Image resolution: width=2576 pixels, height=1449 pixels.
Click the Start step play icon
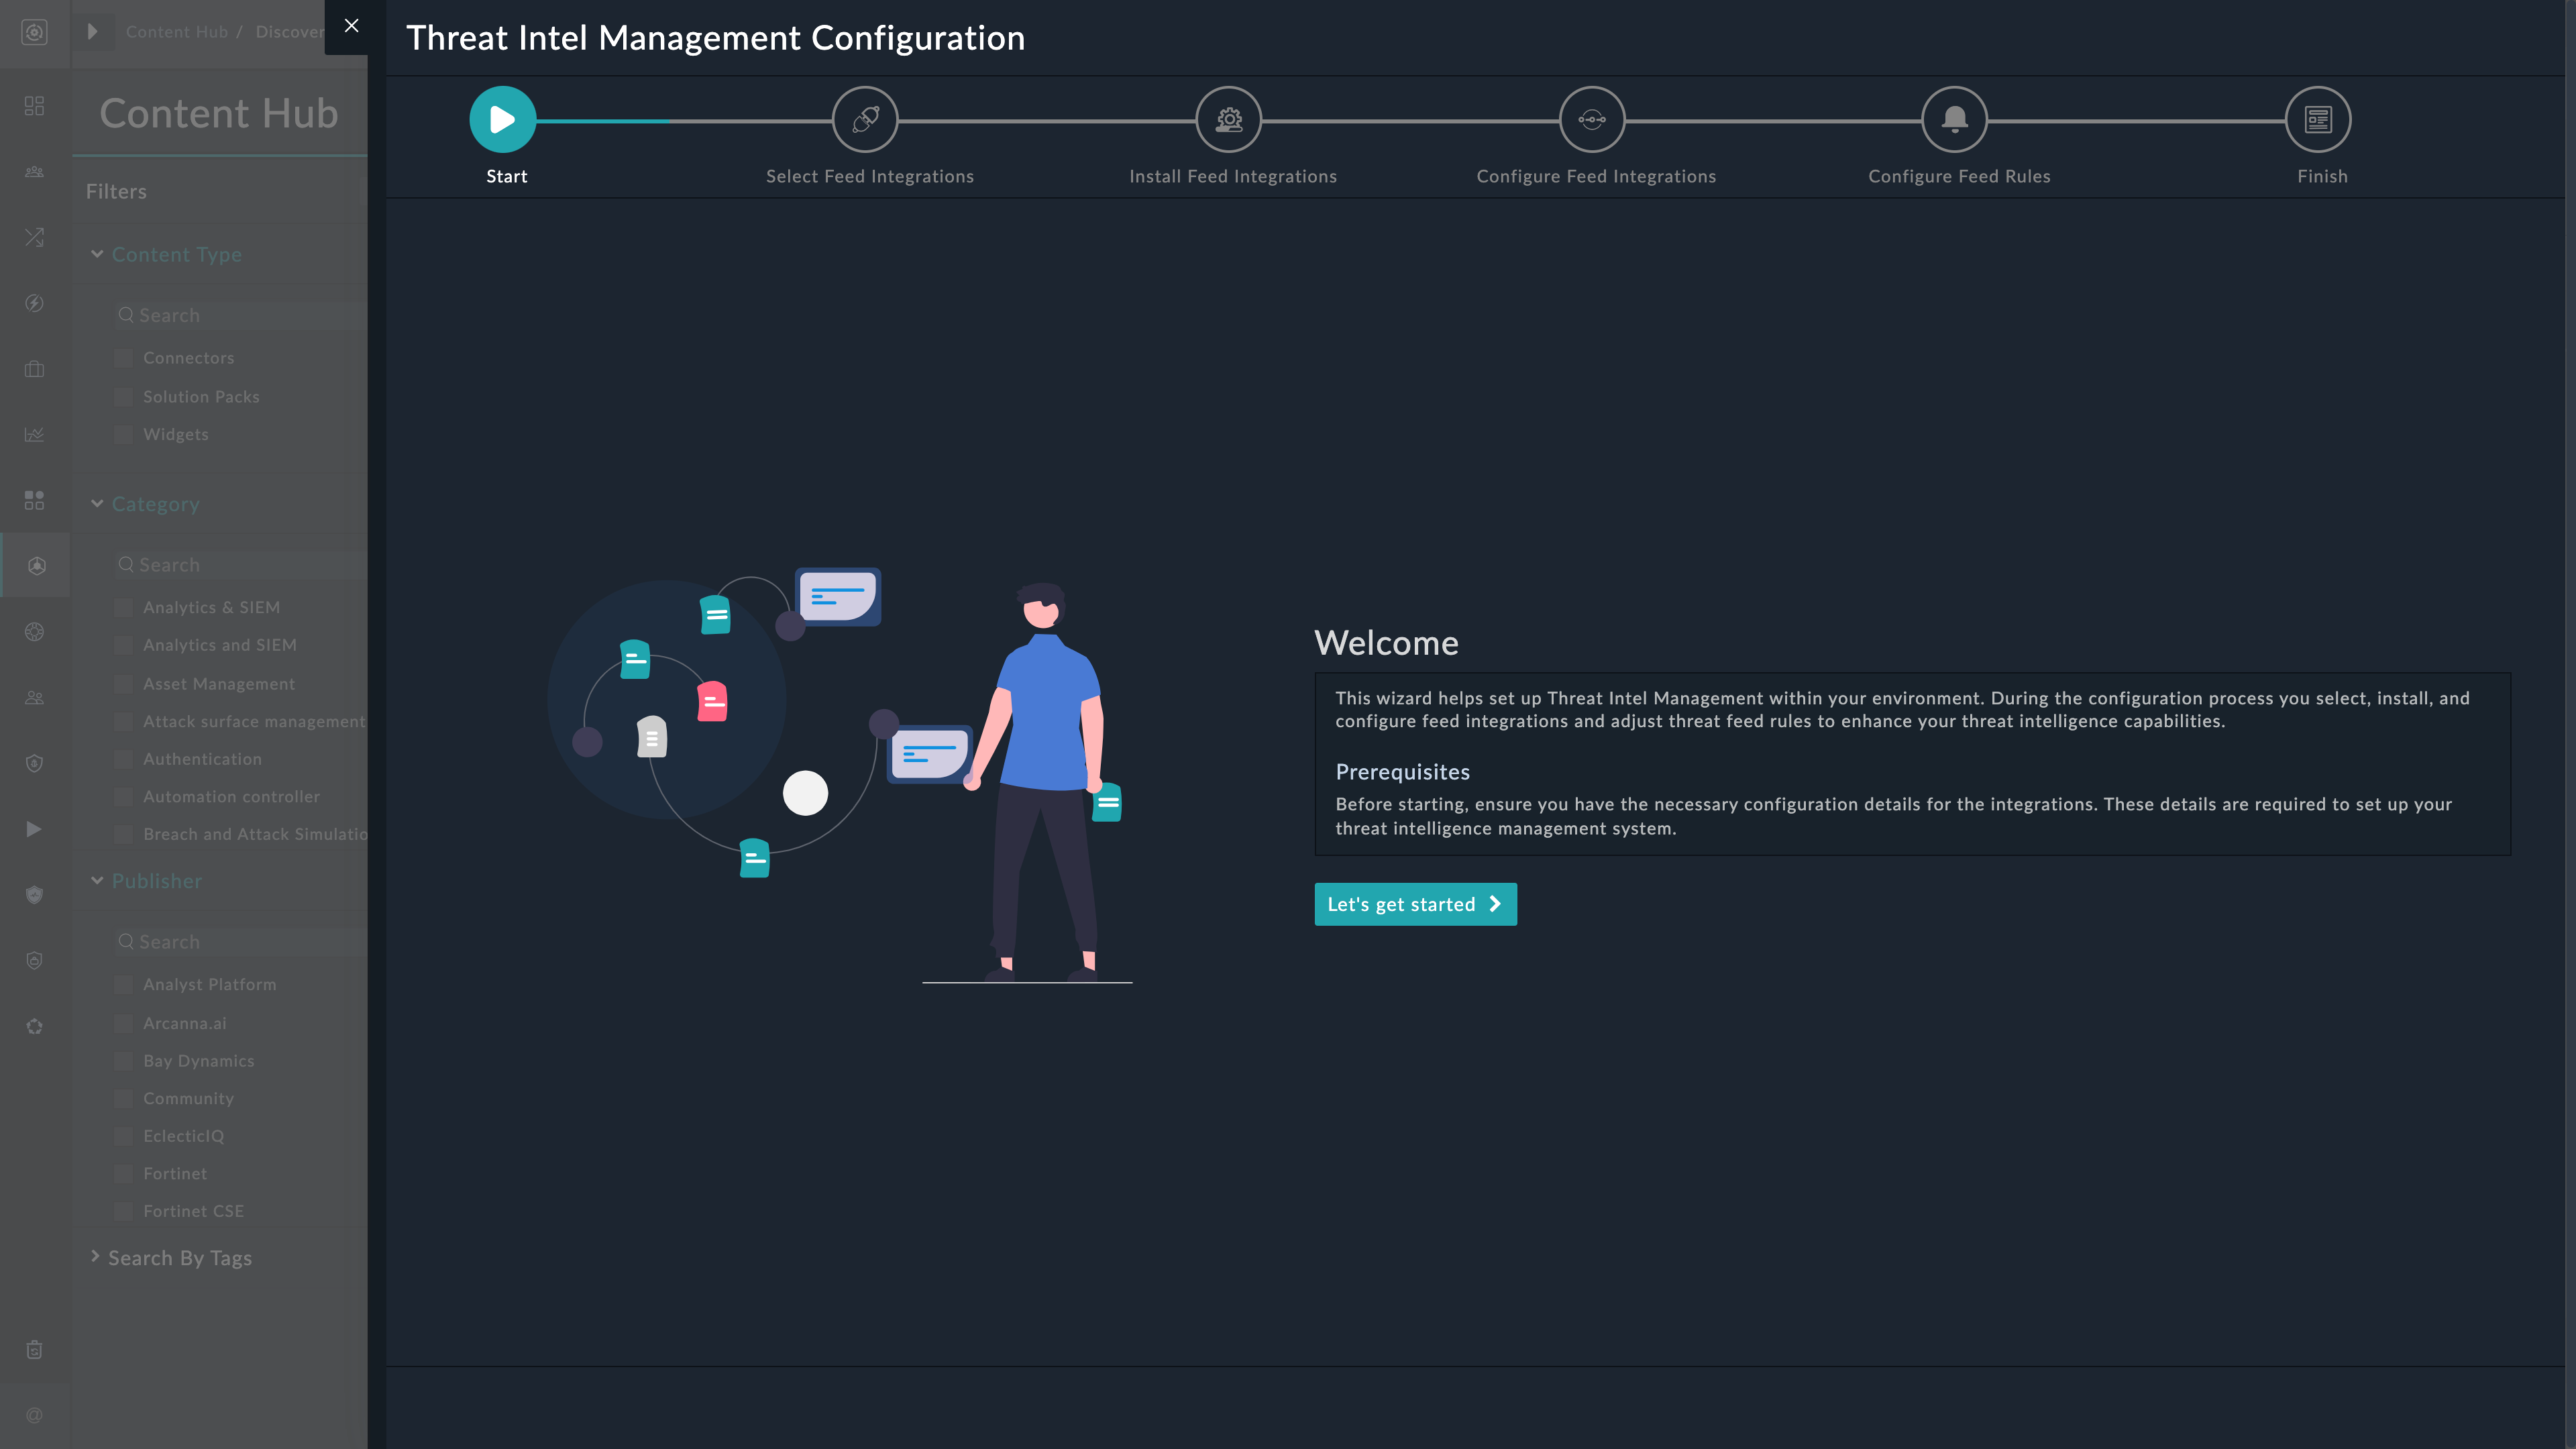pyautogui.click(x=502, y=120)
